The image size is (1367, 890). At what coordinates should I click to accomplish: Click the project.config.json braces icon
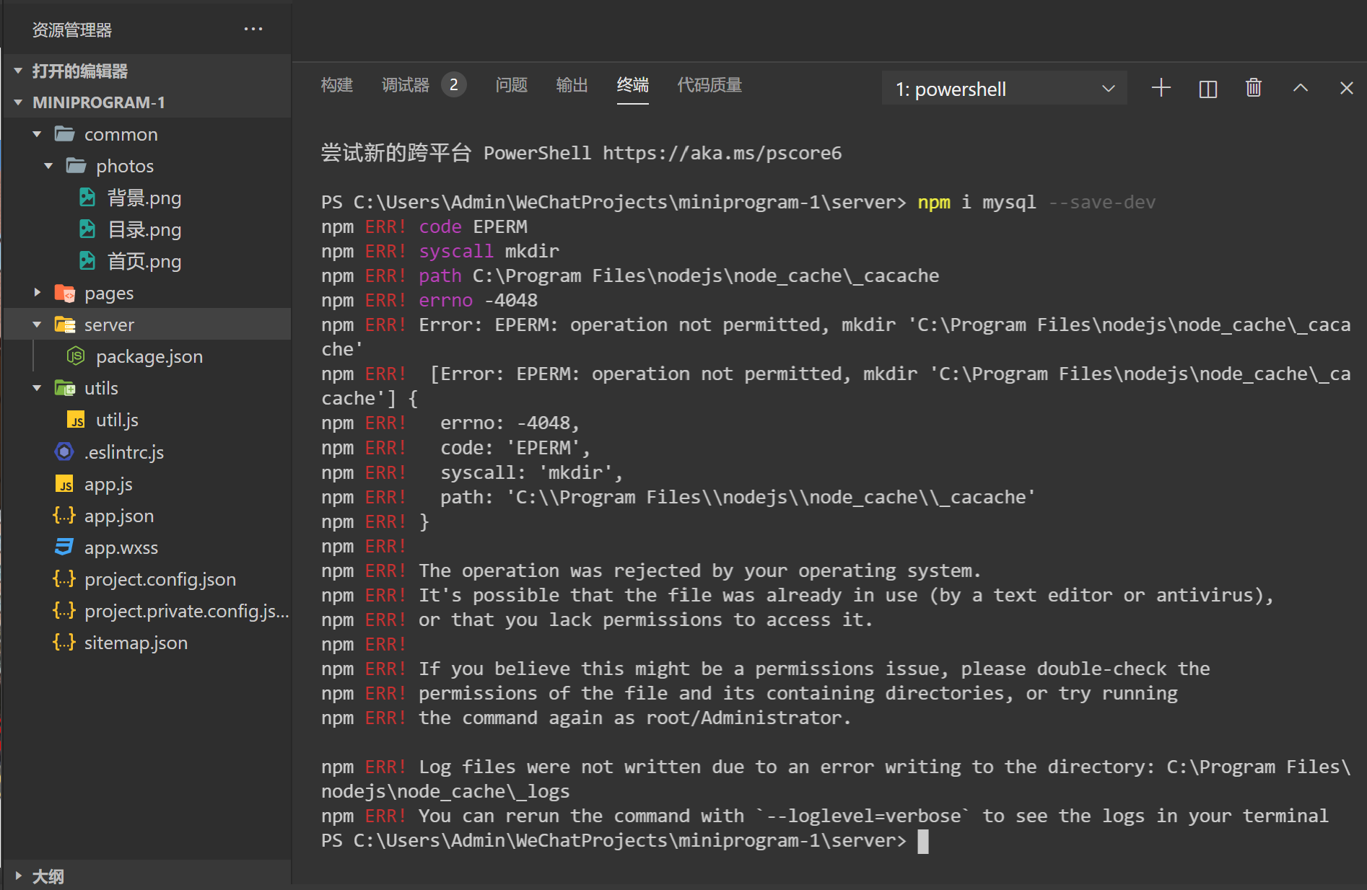click(64, 579)
